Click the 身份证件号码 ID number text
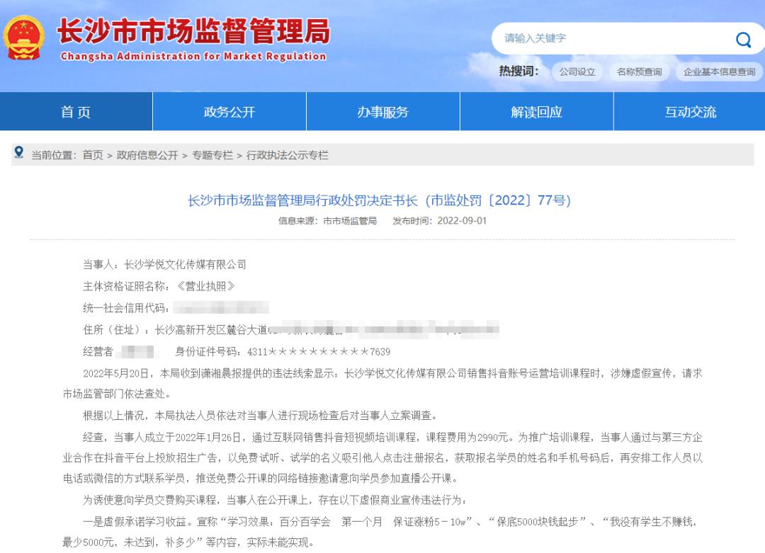Screen dimensions: 765x553 point(283,352)
